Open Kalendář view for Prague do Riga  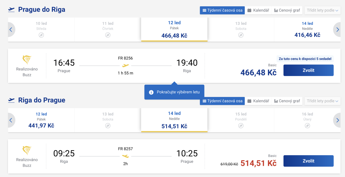click(258, 10)
